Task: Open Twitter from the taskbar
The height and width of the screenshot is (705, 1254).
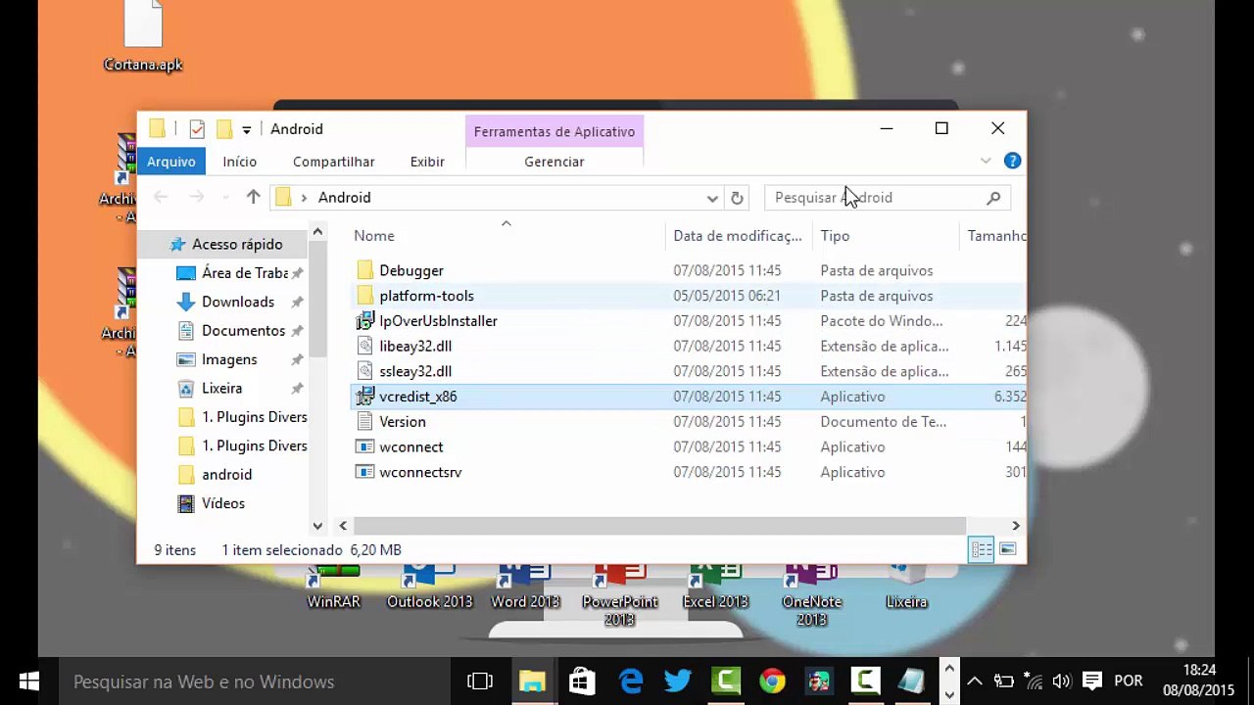Action: [x=678, y=681]
